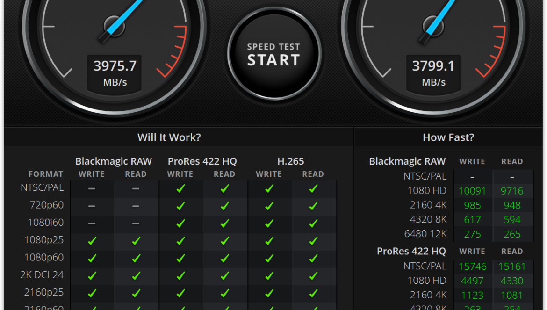Click the "Blackmagic RAW" header in Will It Work
The image size is (547, 310).
[114, 161]
